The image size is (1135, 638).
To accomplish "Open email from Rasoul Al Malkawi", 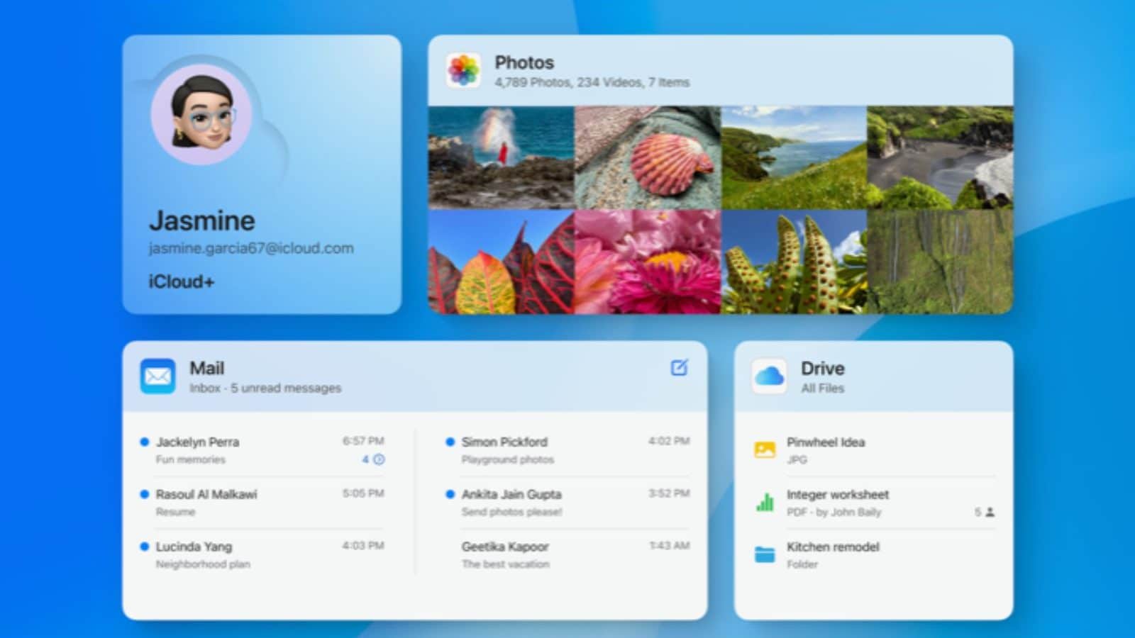I will pos(262,503).
